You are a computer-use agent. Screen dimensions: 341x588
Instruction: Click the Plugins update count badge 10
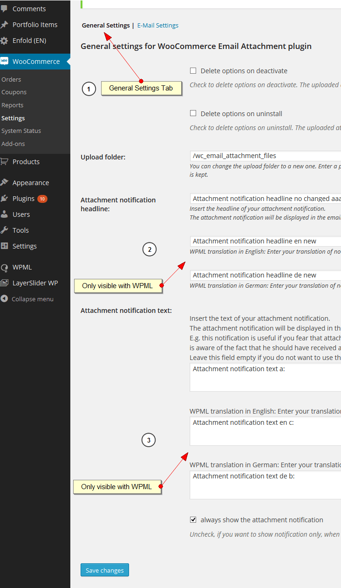click(42, 199)
